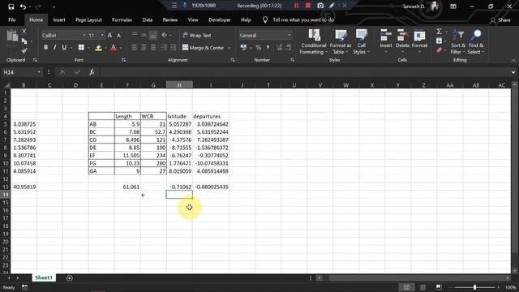This screenshot has width=519, height=292.
Task: Switch to the Page Layout tab
Action: pos(88,19)
